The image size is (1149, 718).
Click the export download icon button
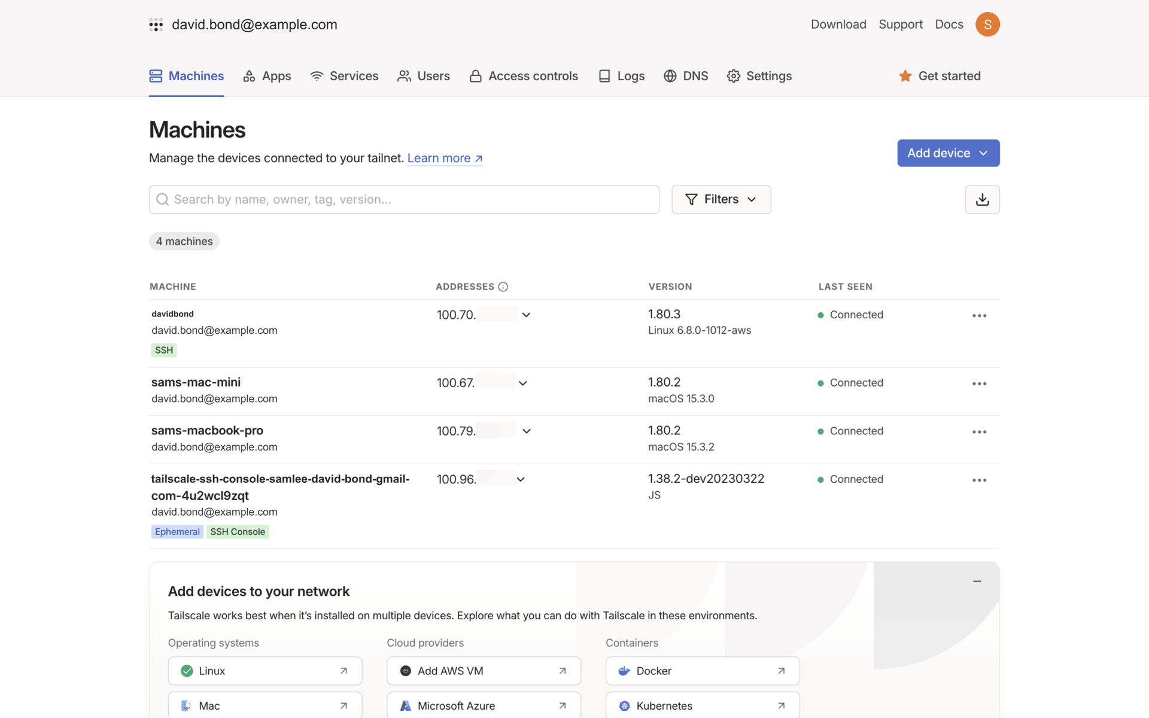point(982,199)
